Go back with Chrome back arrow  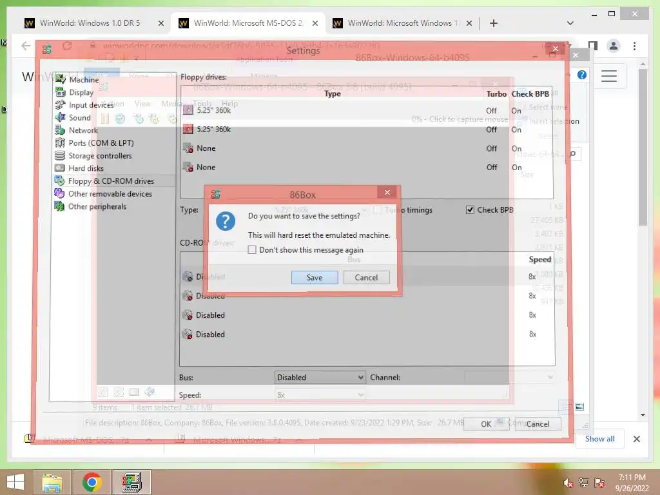tap(26, 46)
